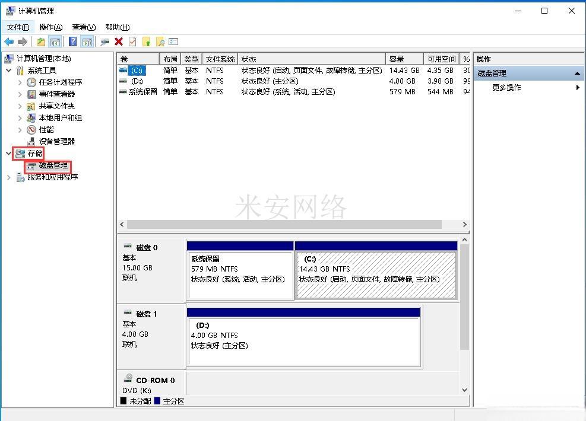This screenshot has width=586, height=421.
Task: Open the 操作(A) menu
Action: pyautogui.click(x=51, y=27)
